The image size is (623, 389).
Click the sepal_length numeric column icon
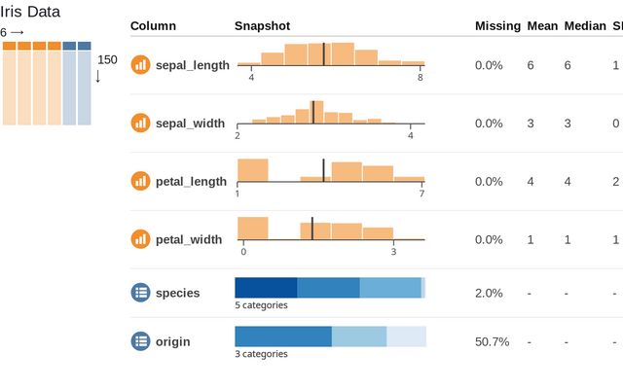tap(140, 65)
